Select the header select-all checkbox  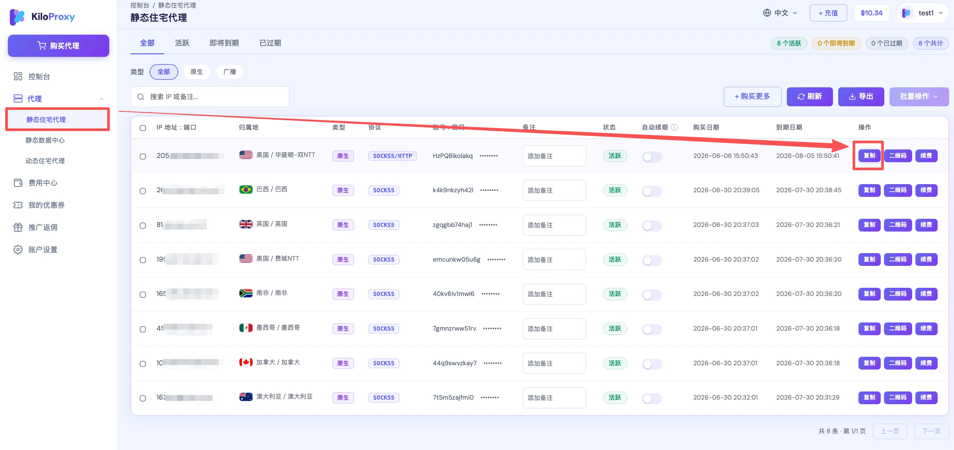(143, 128)
